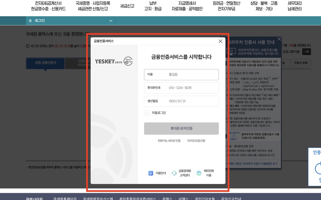Click the YESKEY 금융인증 logo

(x=114, y=61)
